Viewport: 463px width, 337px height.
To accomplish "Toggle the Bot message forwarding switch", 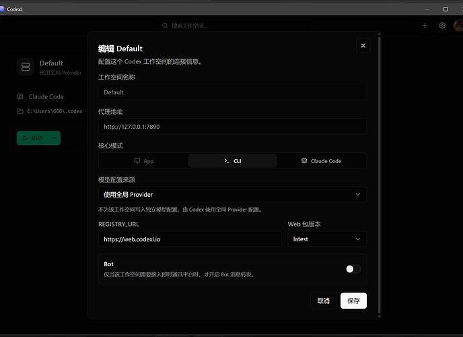I will [x=353, y=269].
